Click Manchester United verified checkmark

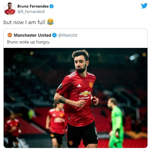(54, 35)
